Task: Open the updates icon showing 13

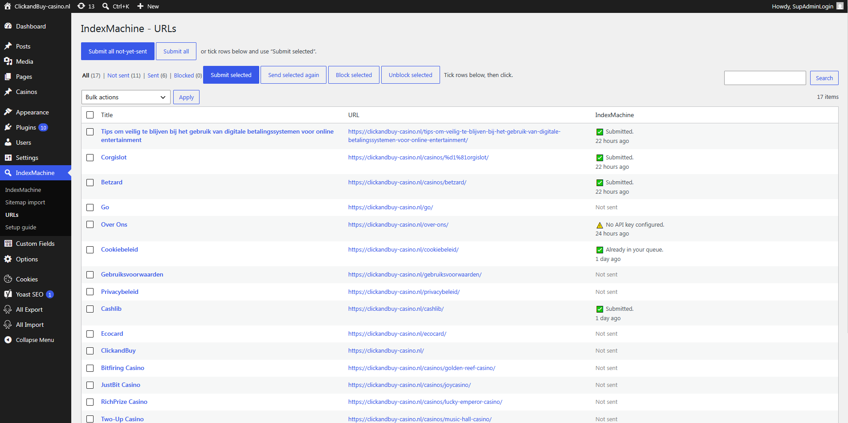Action: coord(81,6)
